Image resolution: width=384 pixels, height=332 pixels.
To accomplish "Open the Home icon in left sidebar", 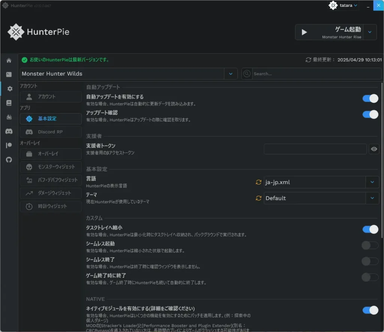I will pyautogui.click(x=9, y=60).
